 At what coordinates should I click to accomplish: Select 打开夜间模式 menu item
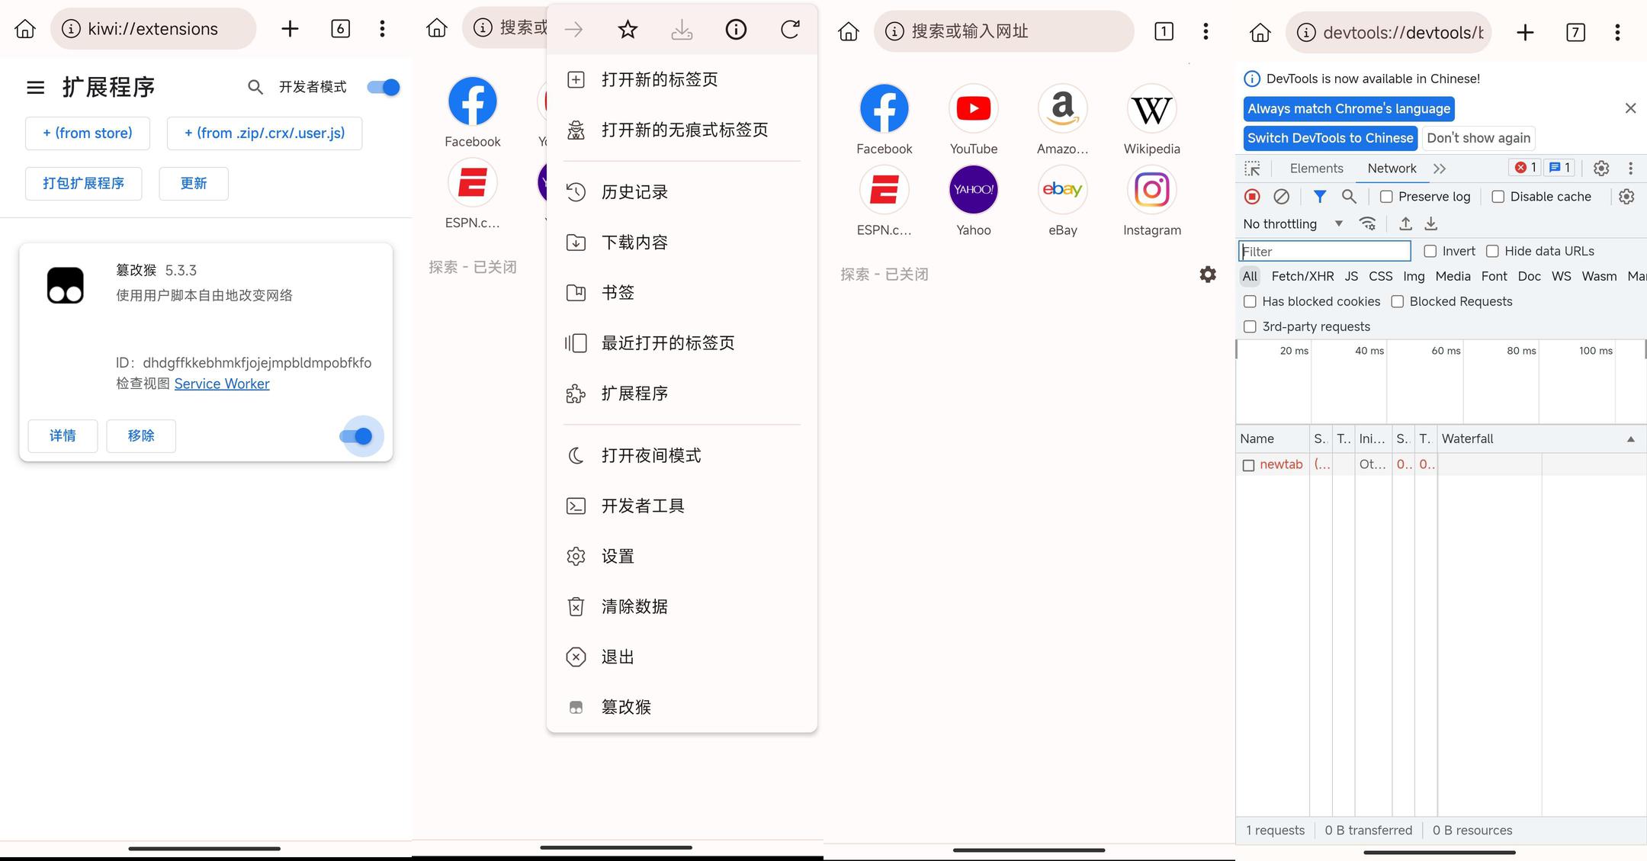[x=682, y=456]
